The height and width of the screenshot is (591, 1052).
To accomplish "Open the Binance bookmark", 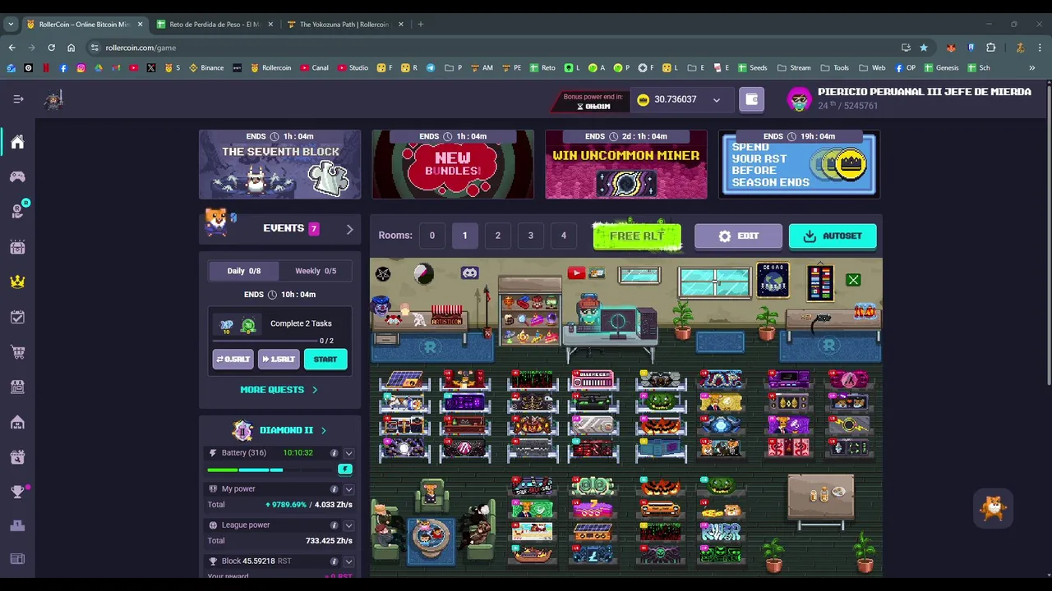I will tap(206, 67).
